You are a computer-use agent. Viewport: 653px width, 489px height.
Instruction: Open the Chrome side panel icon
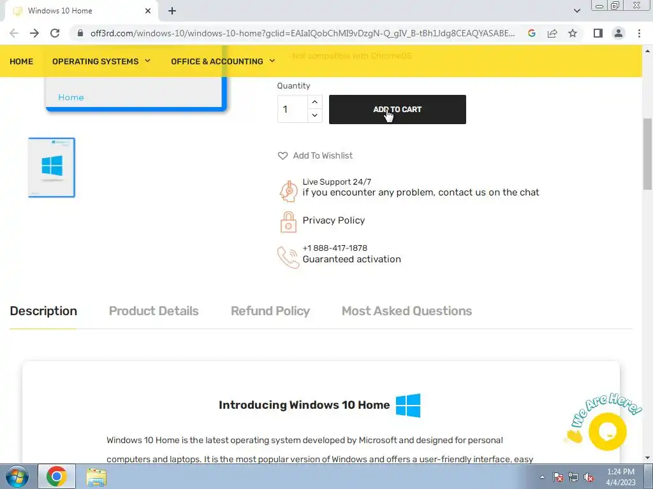tap(598, 33)
